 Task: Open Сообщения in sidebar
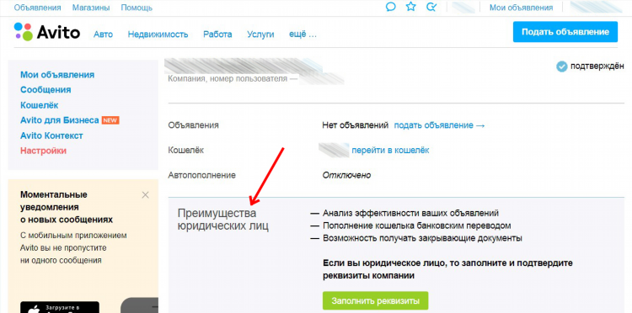click(46, 90)
